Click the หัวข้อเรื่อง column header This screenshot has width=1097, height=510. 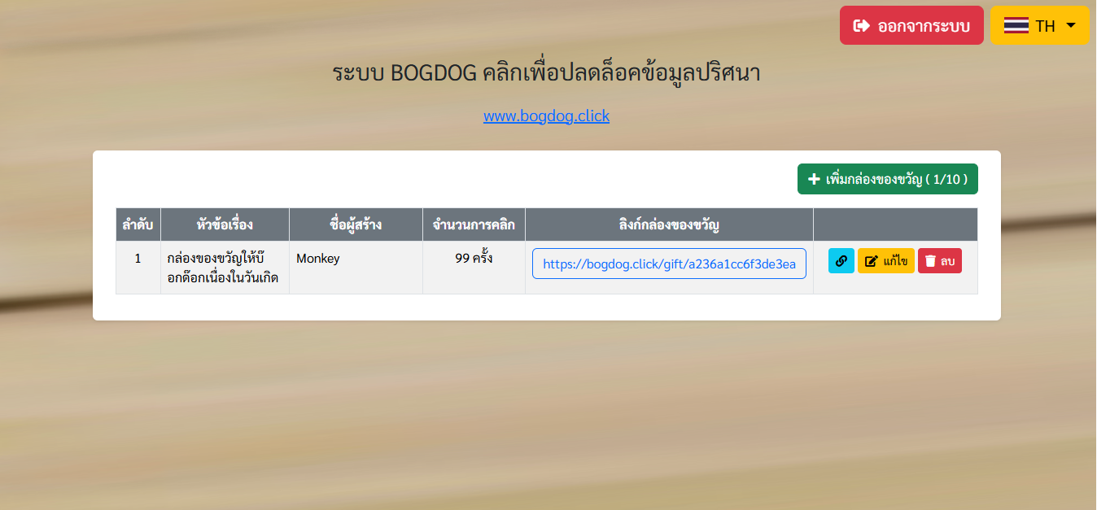(225, 224)
